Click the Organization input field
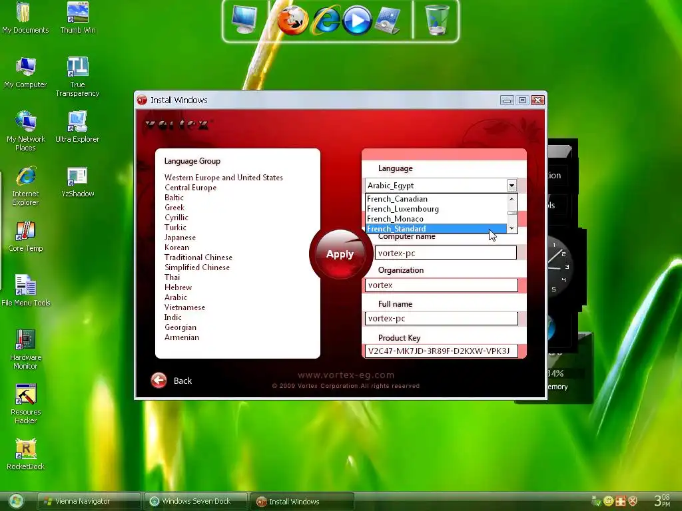This screenshot has width=682, height=511. coord(442,285)
